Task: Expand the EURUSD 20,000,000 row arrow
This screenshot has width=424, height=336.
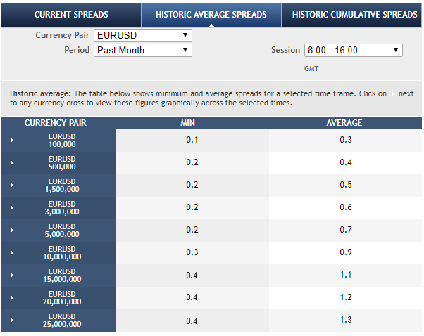Action: [x=12, y=298]
